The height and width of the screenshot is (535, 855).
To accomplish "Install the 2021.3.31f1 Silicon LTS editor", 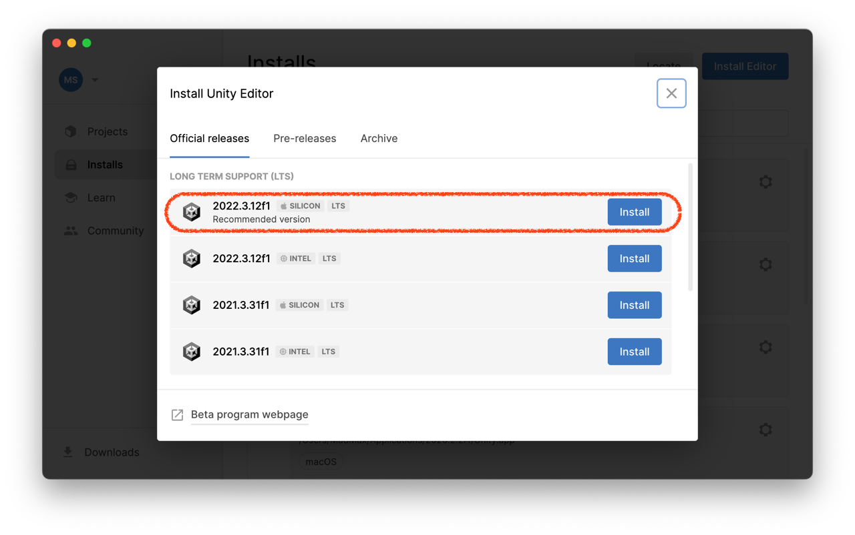I will [x=635, y=306].
